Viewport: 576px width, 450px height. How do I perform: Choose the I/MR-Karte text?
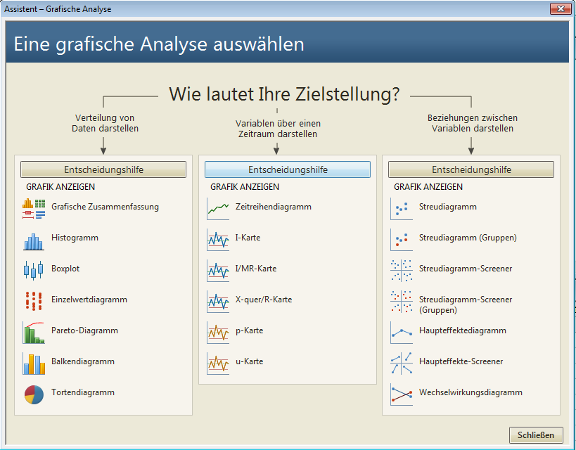(x=256, y=269)
